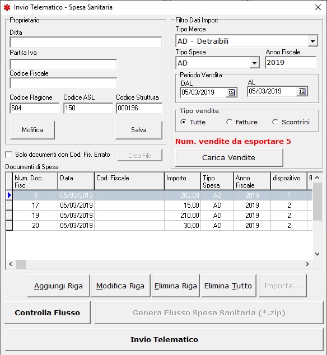Click the 30,00 importo cell
This screenshot has width=327, height=355.
(183, 226)
